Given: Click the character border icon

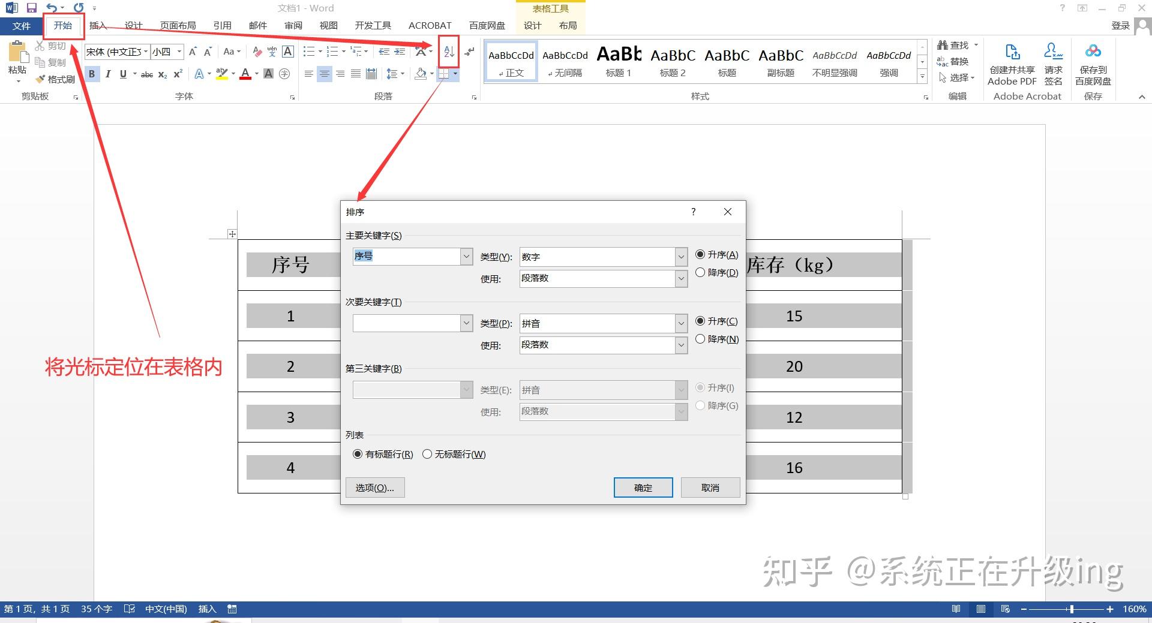Looking at the screenshot, I should coord(288,52).
